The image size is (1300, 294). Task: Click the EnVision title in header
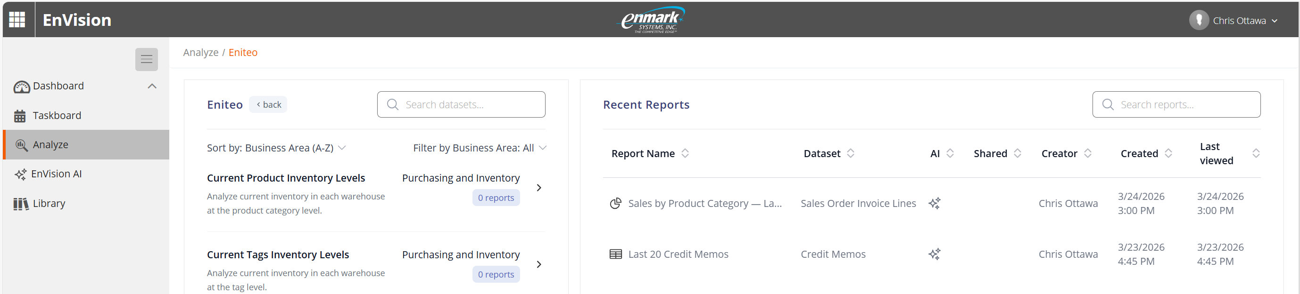[x=77, y=20]
